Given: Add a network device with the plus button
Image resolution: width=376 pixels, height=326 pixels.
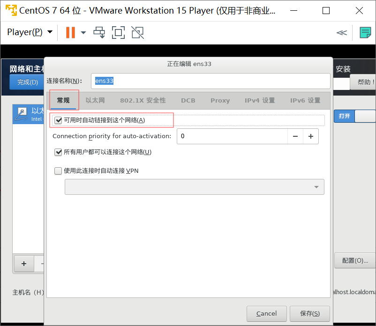Looking at the screenshot, I should pyautogui.click(x=24, y=264).
